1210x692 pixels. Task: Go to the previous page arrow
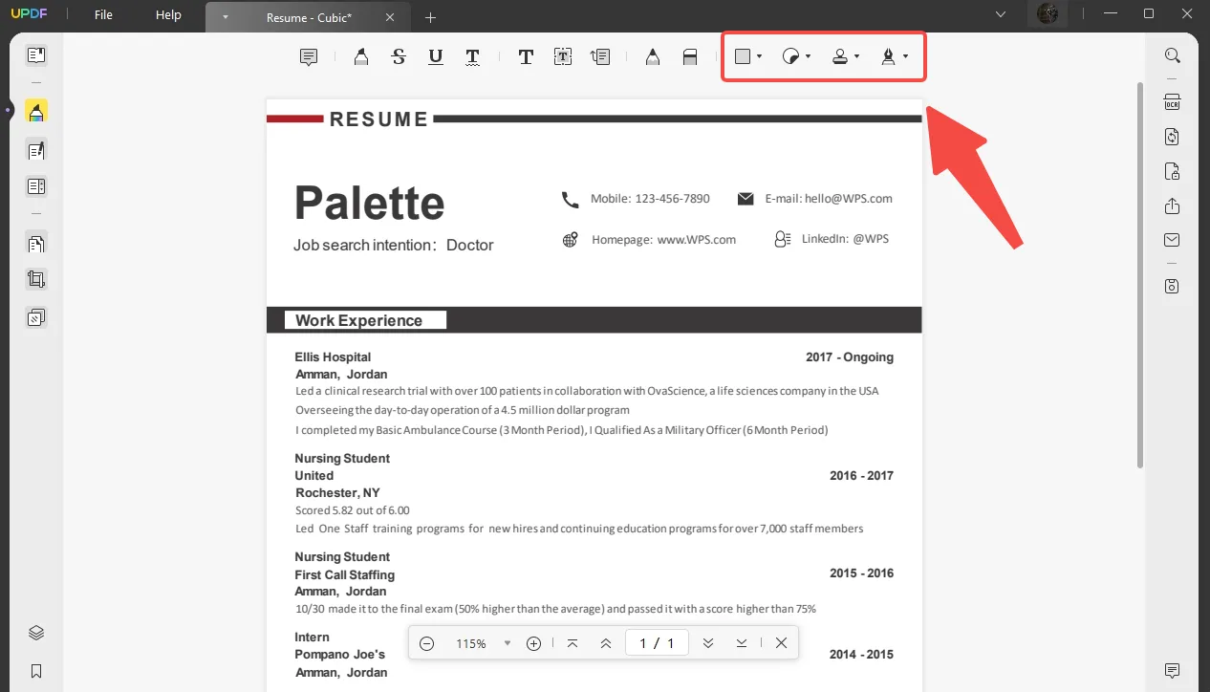(606, 643)
